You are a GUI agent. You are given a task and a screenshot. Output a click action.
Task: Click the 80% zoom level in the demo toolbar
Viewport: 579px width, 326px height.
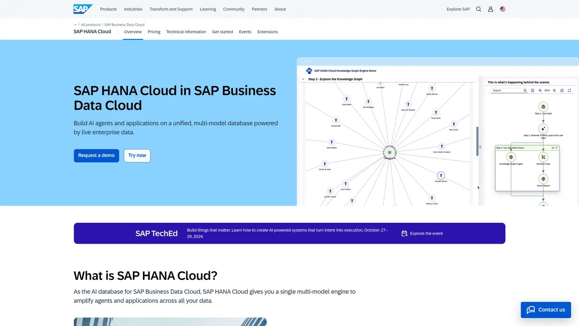tap(547, 91)
